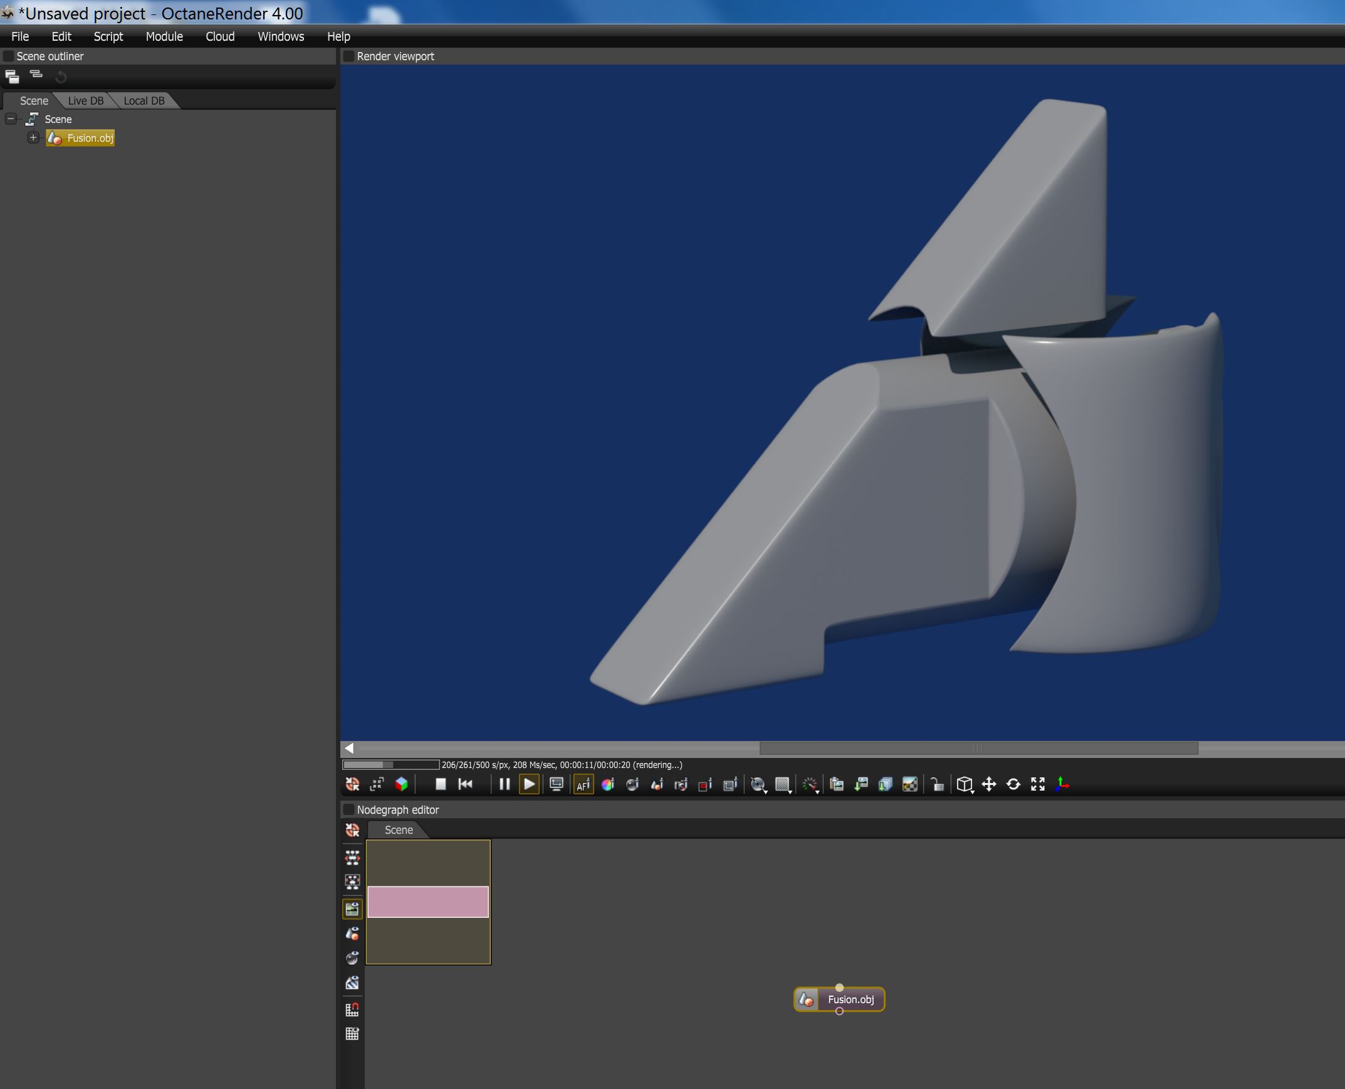This screenshot has height=1089, width=1345.
Task: Click the save render image icon
Action: (x=861, y=784)
